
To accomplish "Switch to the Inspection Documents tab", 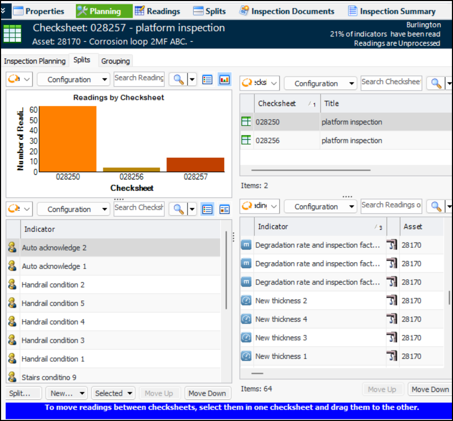I will [287, 11].
